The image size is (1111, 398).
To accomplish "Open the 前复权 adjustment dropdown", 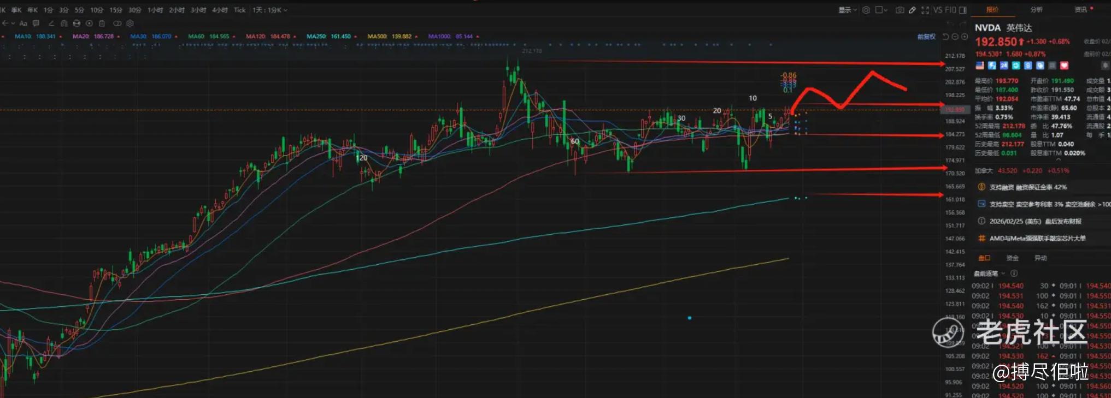I will (927, 37).
